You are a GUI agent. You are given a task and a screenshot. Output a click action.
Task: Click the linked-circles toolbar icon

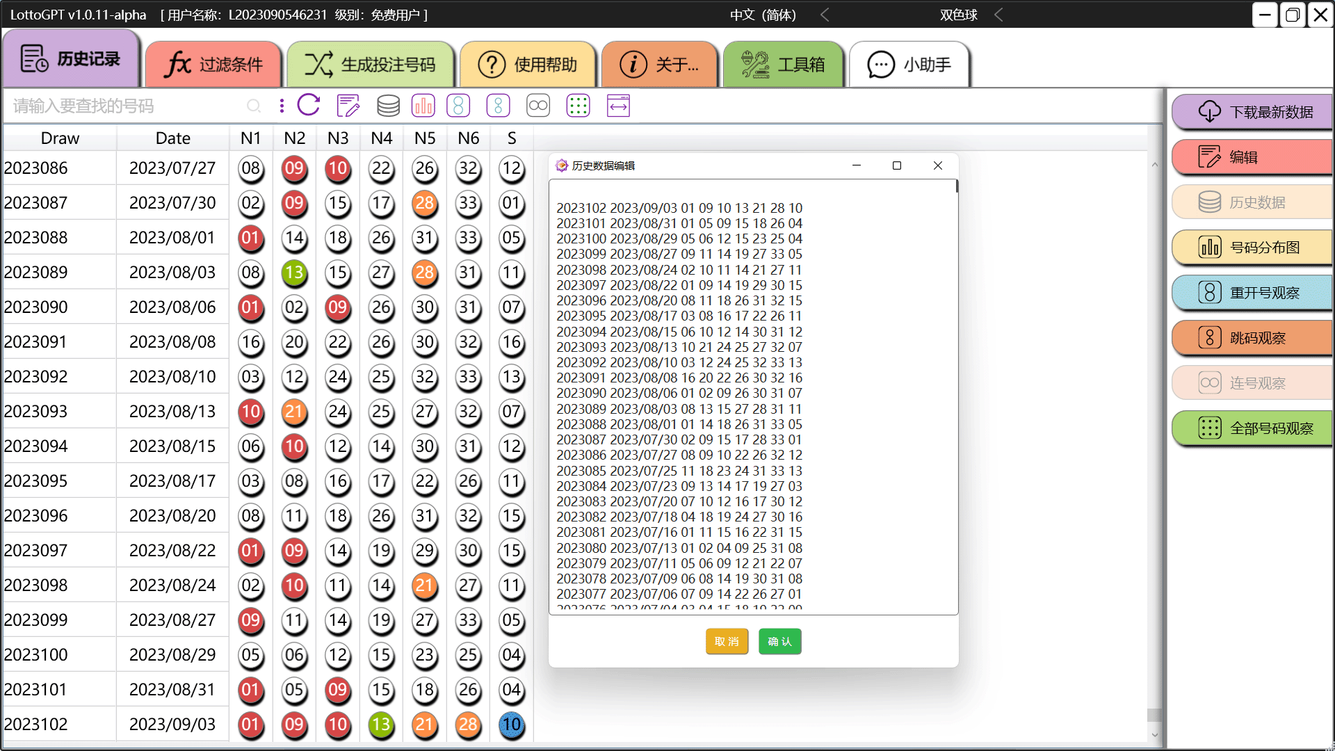(x=538, y=106)
